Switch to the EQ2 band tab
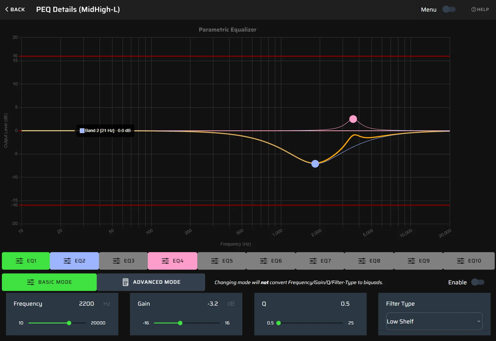The height and width of the screenshot is (341, 496). (x=75, y=261)
